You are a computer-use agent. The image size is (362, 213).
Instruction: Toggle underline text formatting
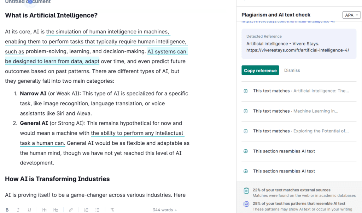(x=29, y=210)
